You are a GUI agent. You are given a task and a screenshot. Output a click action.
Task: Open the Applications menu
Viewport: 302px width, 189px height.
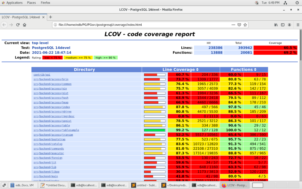[12, 3]
